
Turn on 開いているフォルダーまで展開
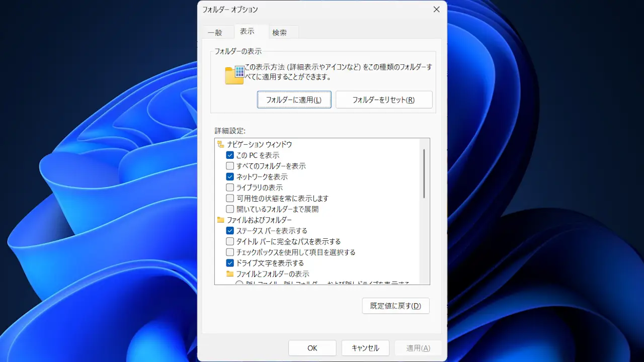[x=230, y=209]
